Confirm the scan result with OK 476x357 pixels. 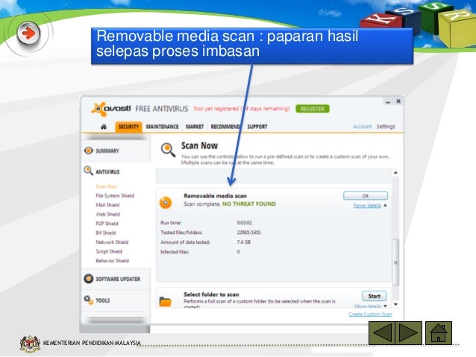[366, 195]
